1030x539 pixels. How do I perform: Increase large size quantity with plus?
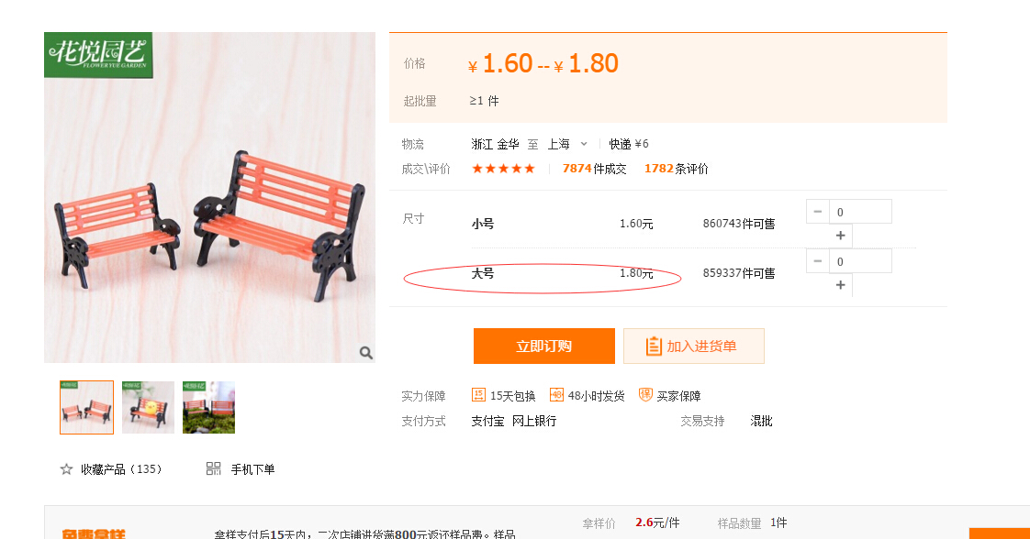coord(840,284)
